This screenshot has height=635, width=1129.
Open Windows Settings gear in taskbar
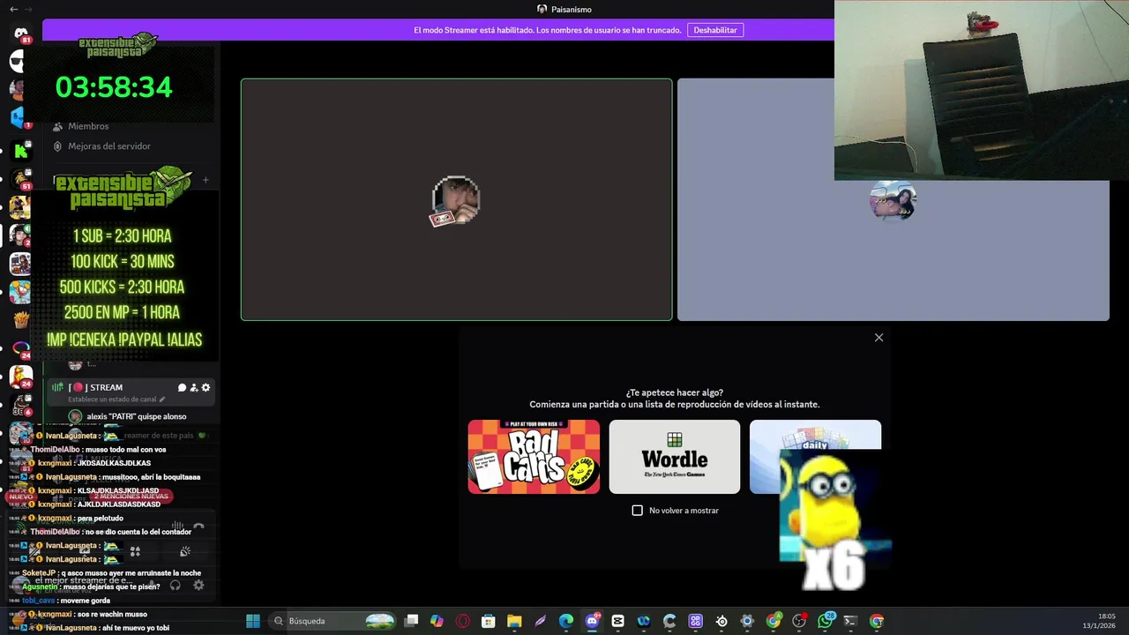coord(747,621)
